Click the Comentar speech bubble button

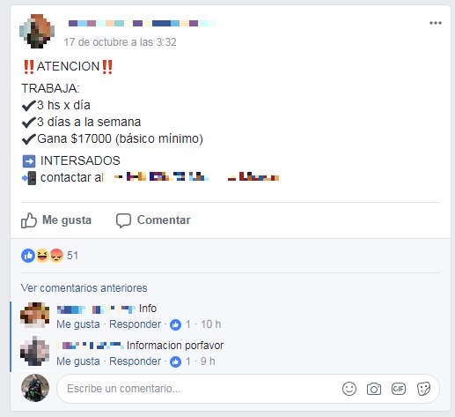pos(153,220)
